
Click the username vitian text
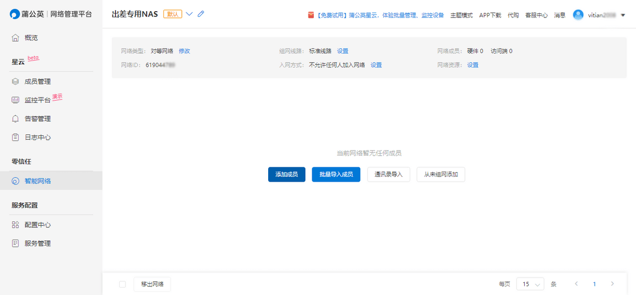pyautogui.click(x=602, y=15)
